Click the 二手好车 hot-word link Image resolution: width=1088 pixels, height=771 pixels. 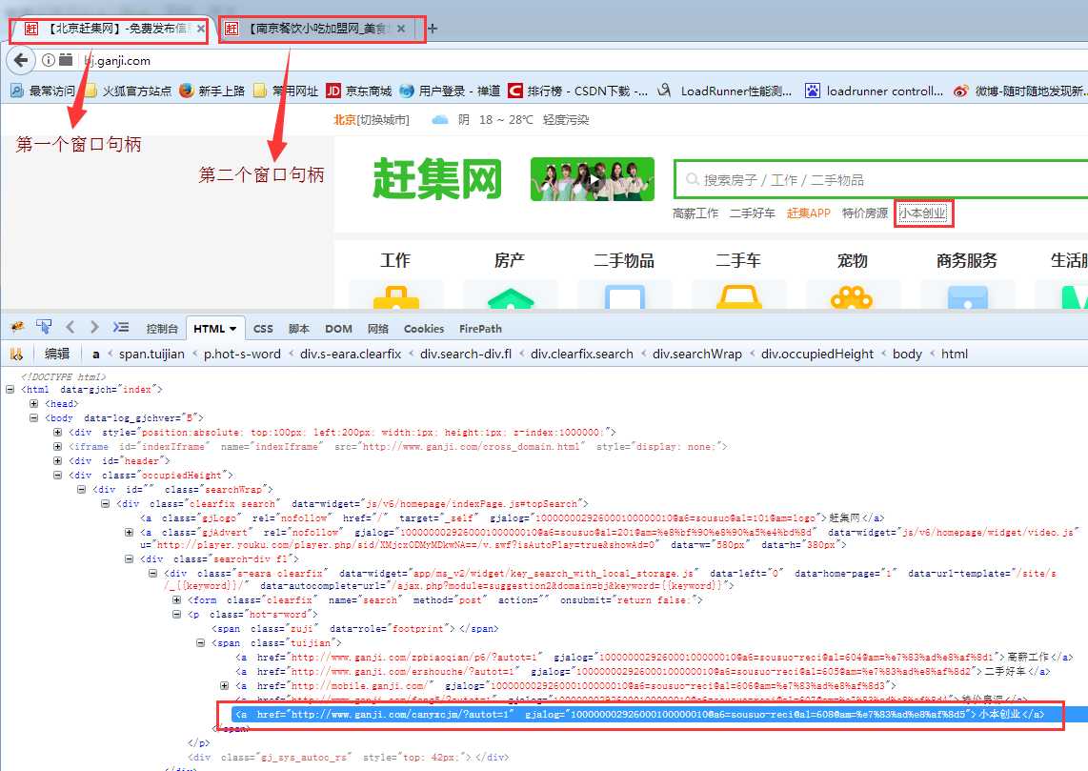(752, 213)
